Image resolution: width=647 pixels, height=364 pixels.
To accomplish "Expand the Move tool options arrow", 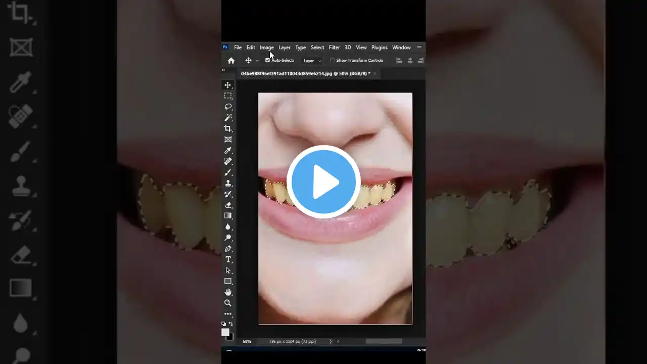I will (257, 60).
